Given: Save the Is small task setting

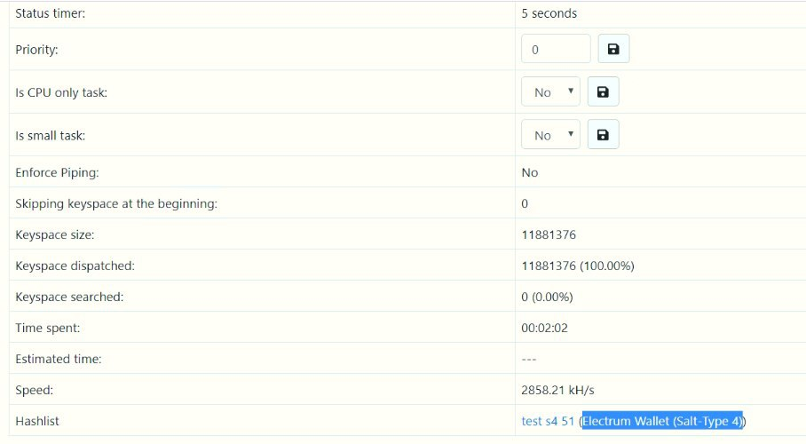Looking at the screenshot, I should [603, 134].
